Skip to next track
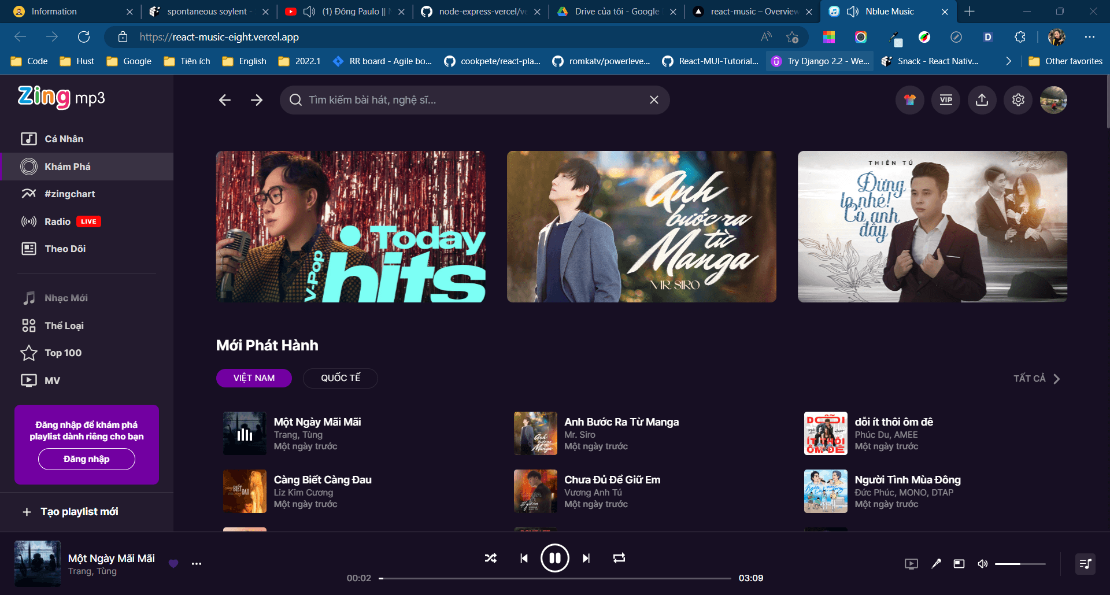Viewport: 1110px width, 595px height. coord(586,558)
